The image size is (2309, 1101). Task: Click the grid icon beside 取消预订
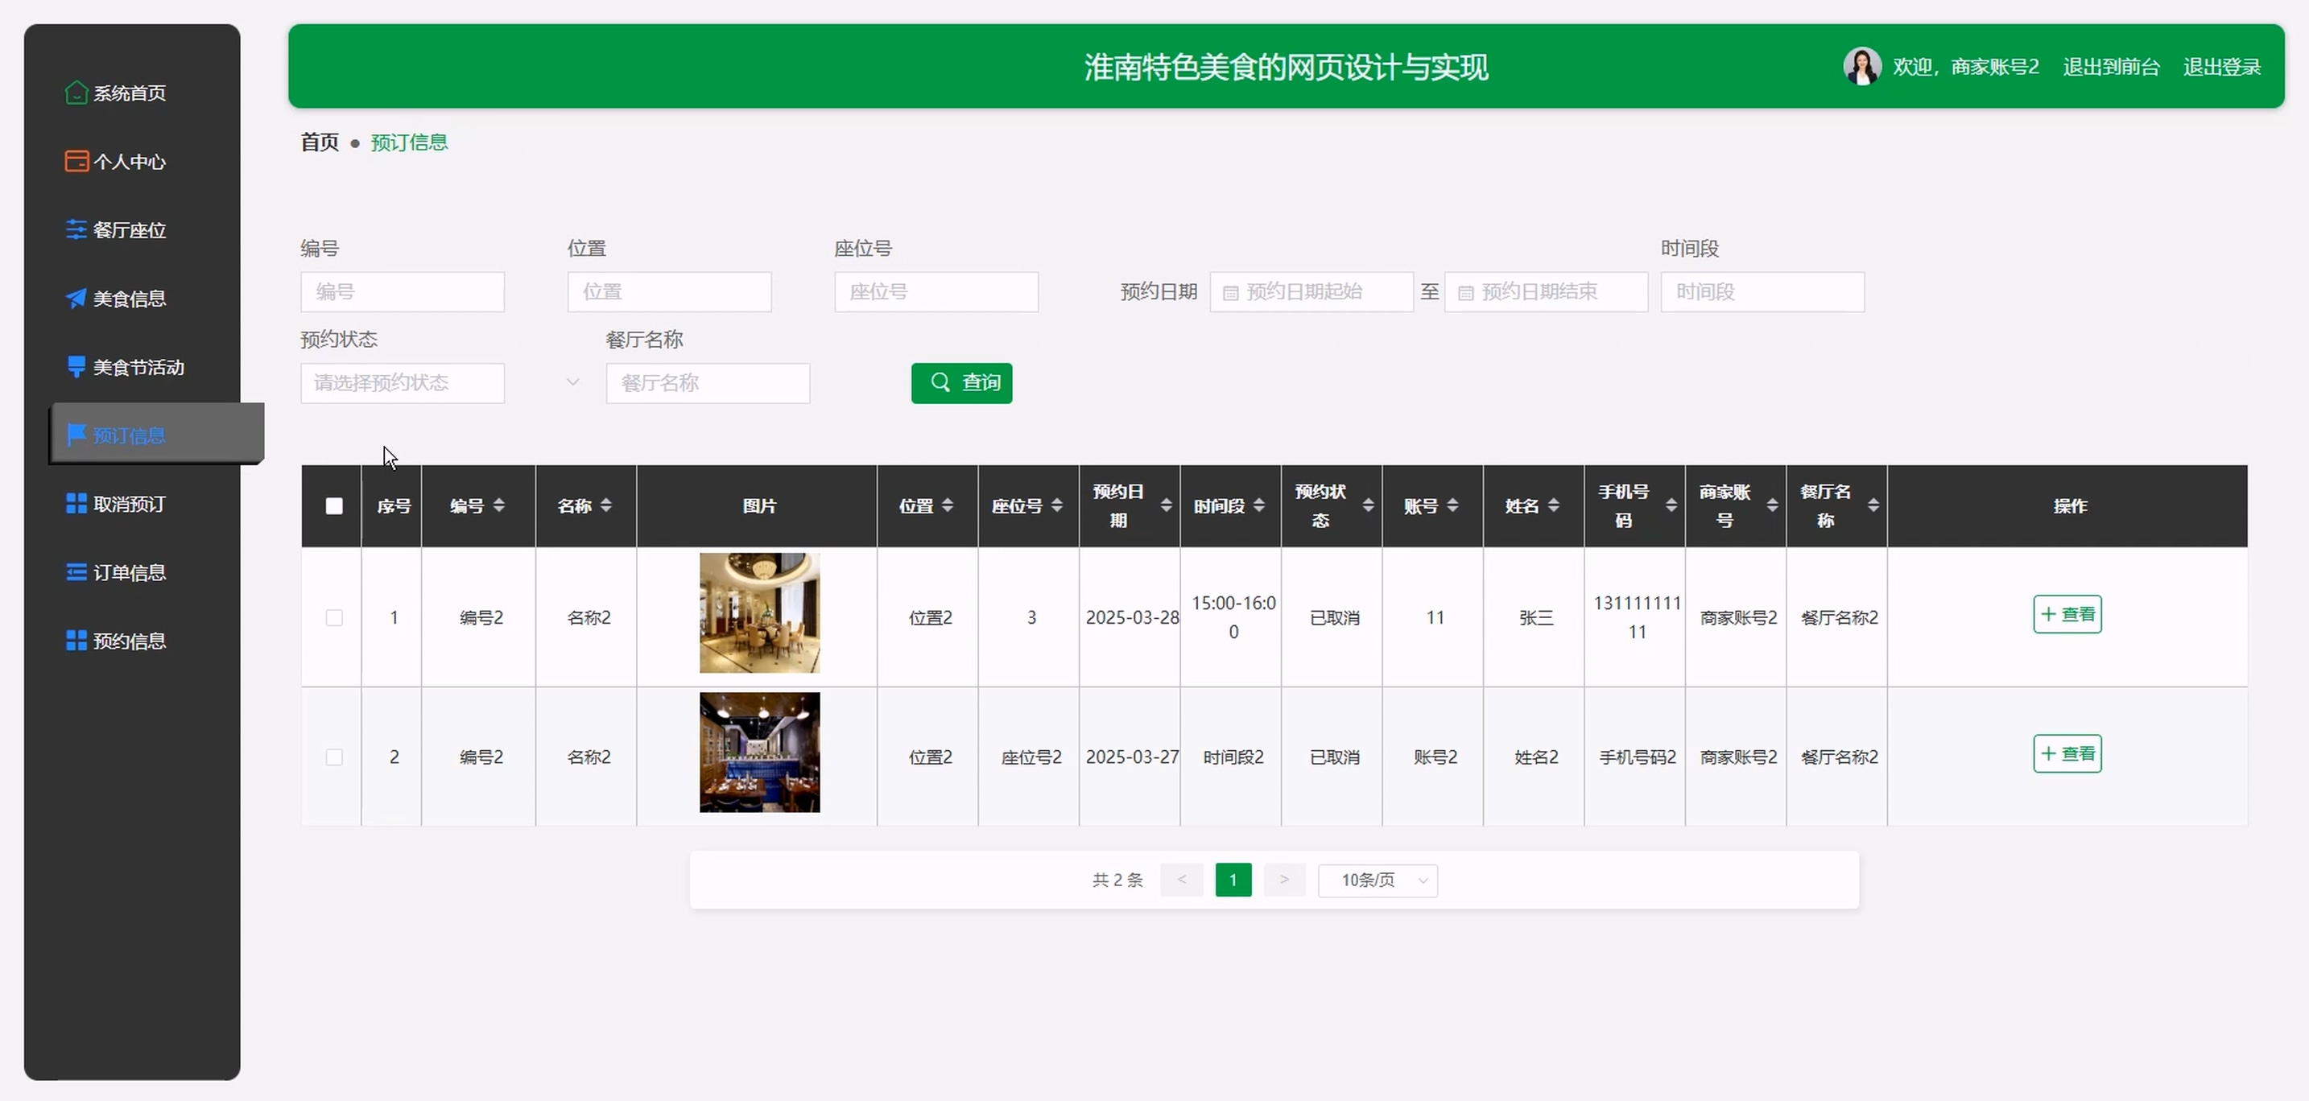tap(76, 504)
